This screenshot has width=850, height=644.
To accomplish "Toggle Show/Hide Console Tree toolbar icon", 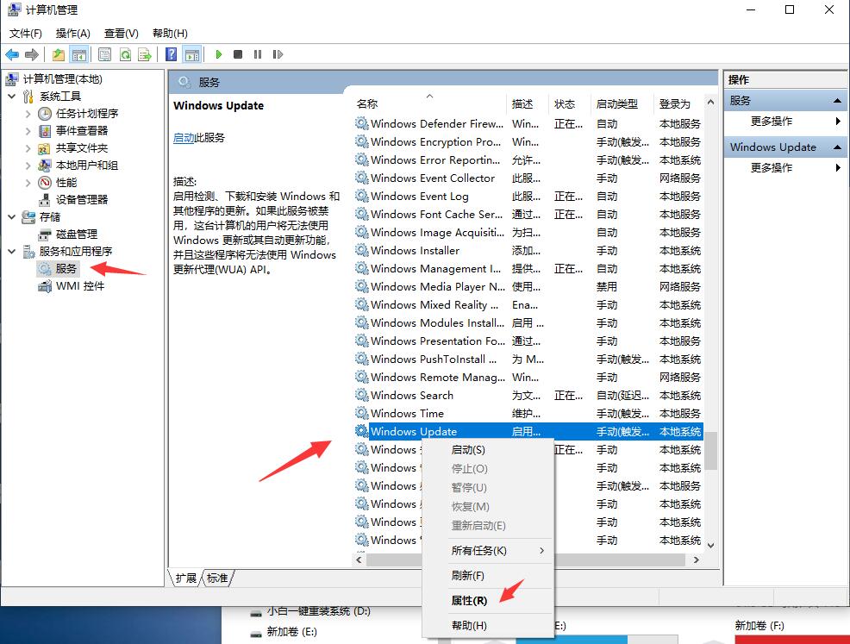I will point(79,54).
